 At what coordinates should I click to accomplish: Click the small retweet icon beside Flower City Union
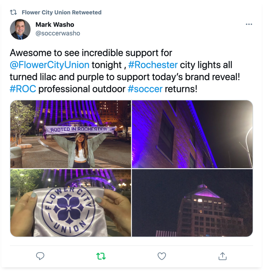pyautogui.click(x=13, y=12)
